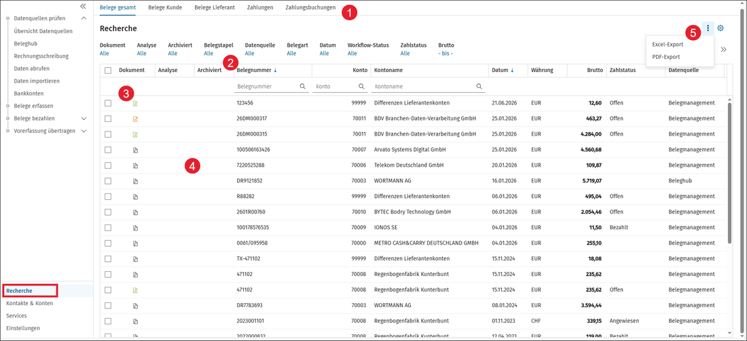This screenshot has height=341, width=747.
Task: Click search magnifier in Belegnummer filter
Action: [x=302, y=87]
